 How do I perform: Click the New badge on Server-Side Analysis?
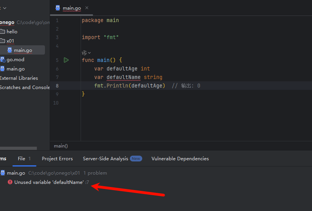pos(136,159)
